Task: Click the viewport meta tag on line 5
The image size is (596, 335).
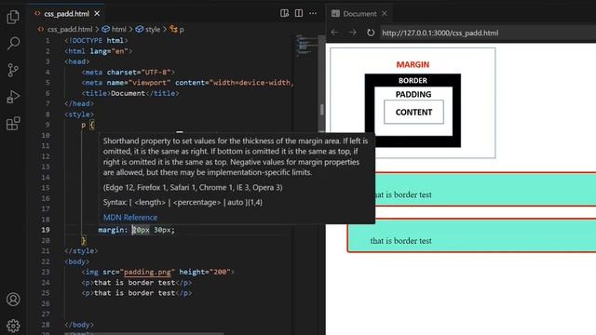Action: point(188,83)
